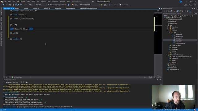The image size is (198, 111).
Task: Open the Python 3.9 (64-bit) environment dropdown
Action: pos(90,5)
